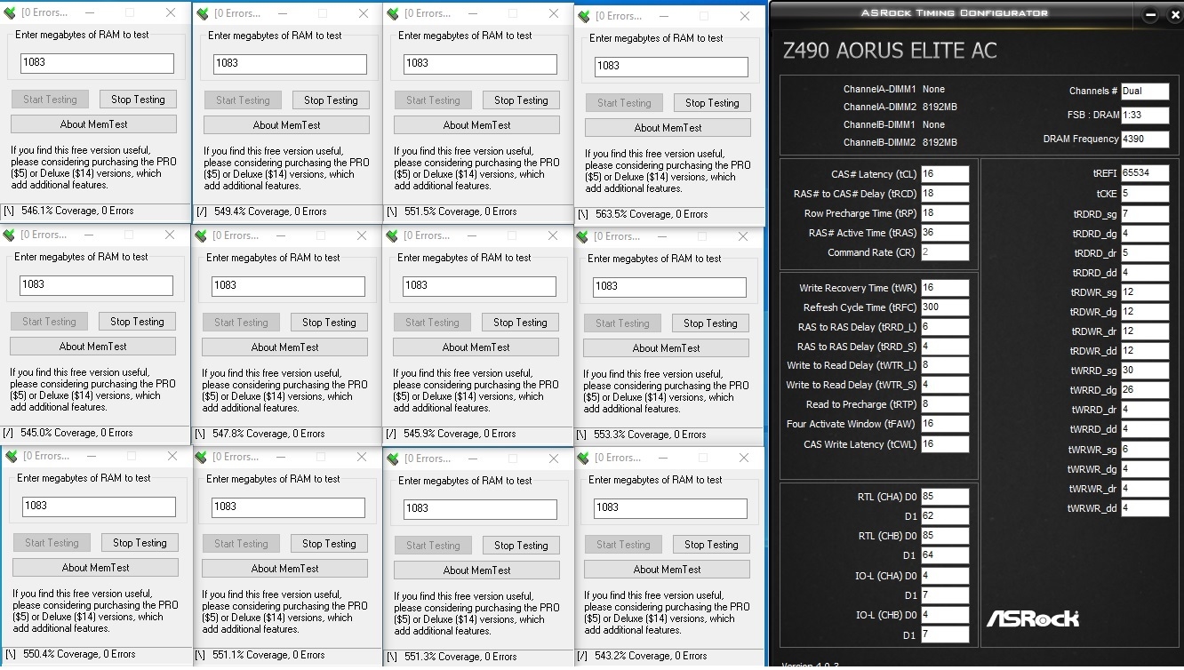Screen dimensions: 1184x670
Task: Click MemTest title icon in 545.9% coverage window
Action: 392,236
